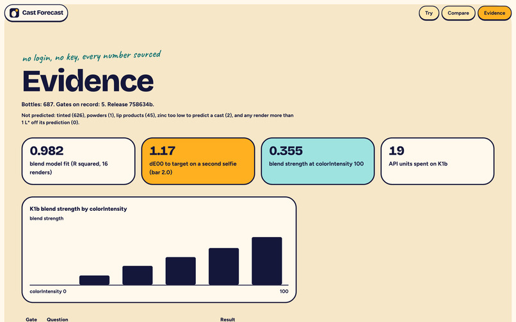Click the 'Question' column header
The height and width of the screenshot is (322, 516).
pos(57,319)
